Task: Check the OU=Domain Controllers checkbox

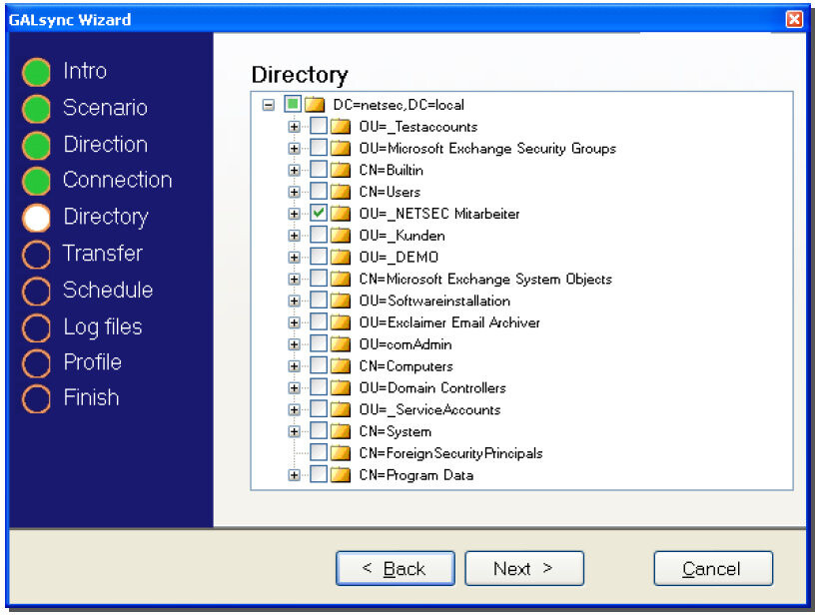Action: click(319, 387)
